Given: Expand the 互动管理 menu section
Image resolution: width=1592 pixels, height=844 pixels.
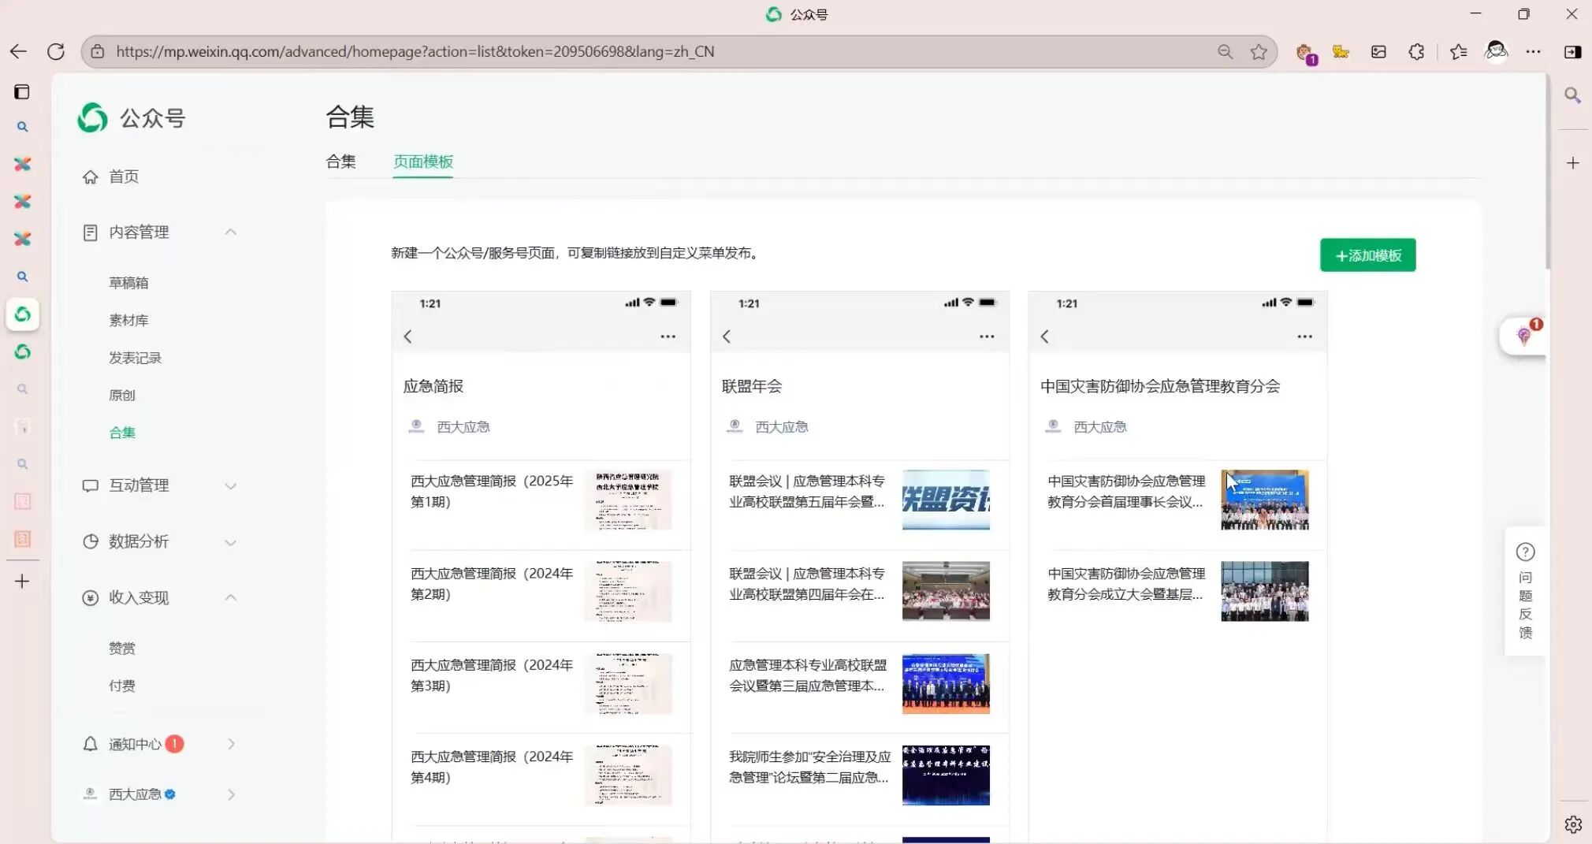Looking at the screenshot, I should [x=230, y=486].
